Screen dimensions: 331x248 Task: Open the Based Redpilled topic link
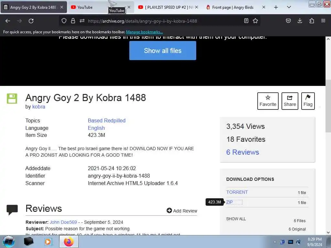tap(107, 121)
